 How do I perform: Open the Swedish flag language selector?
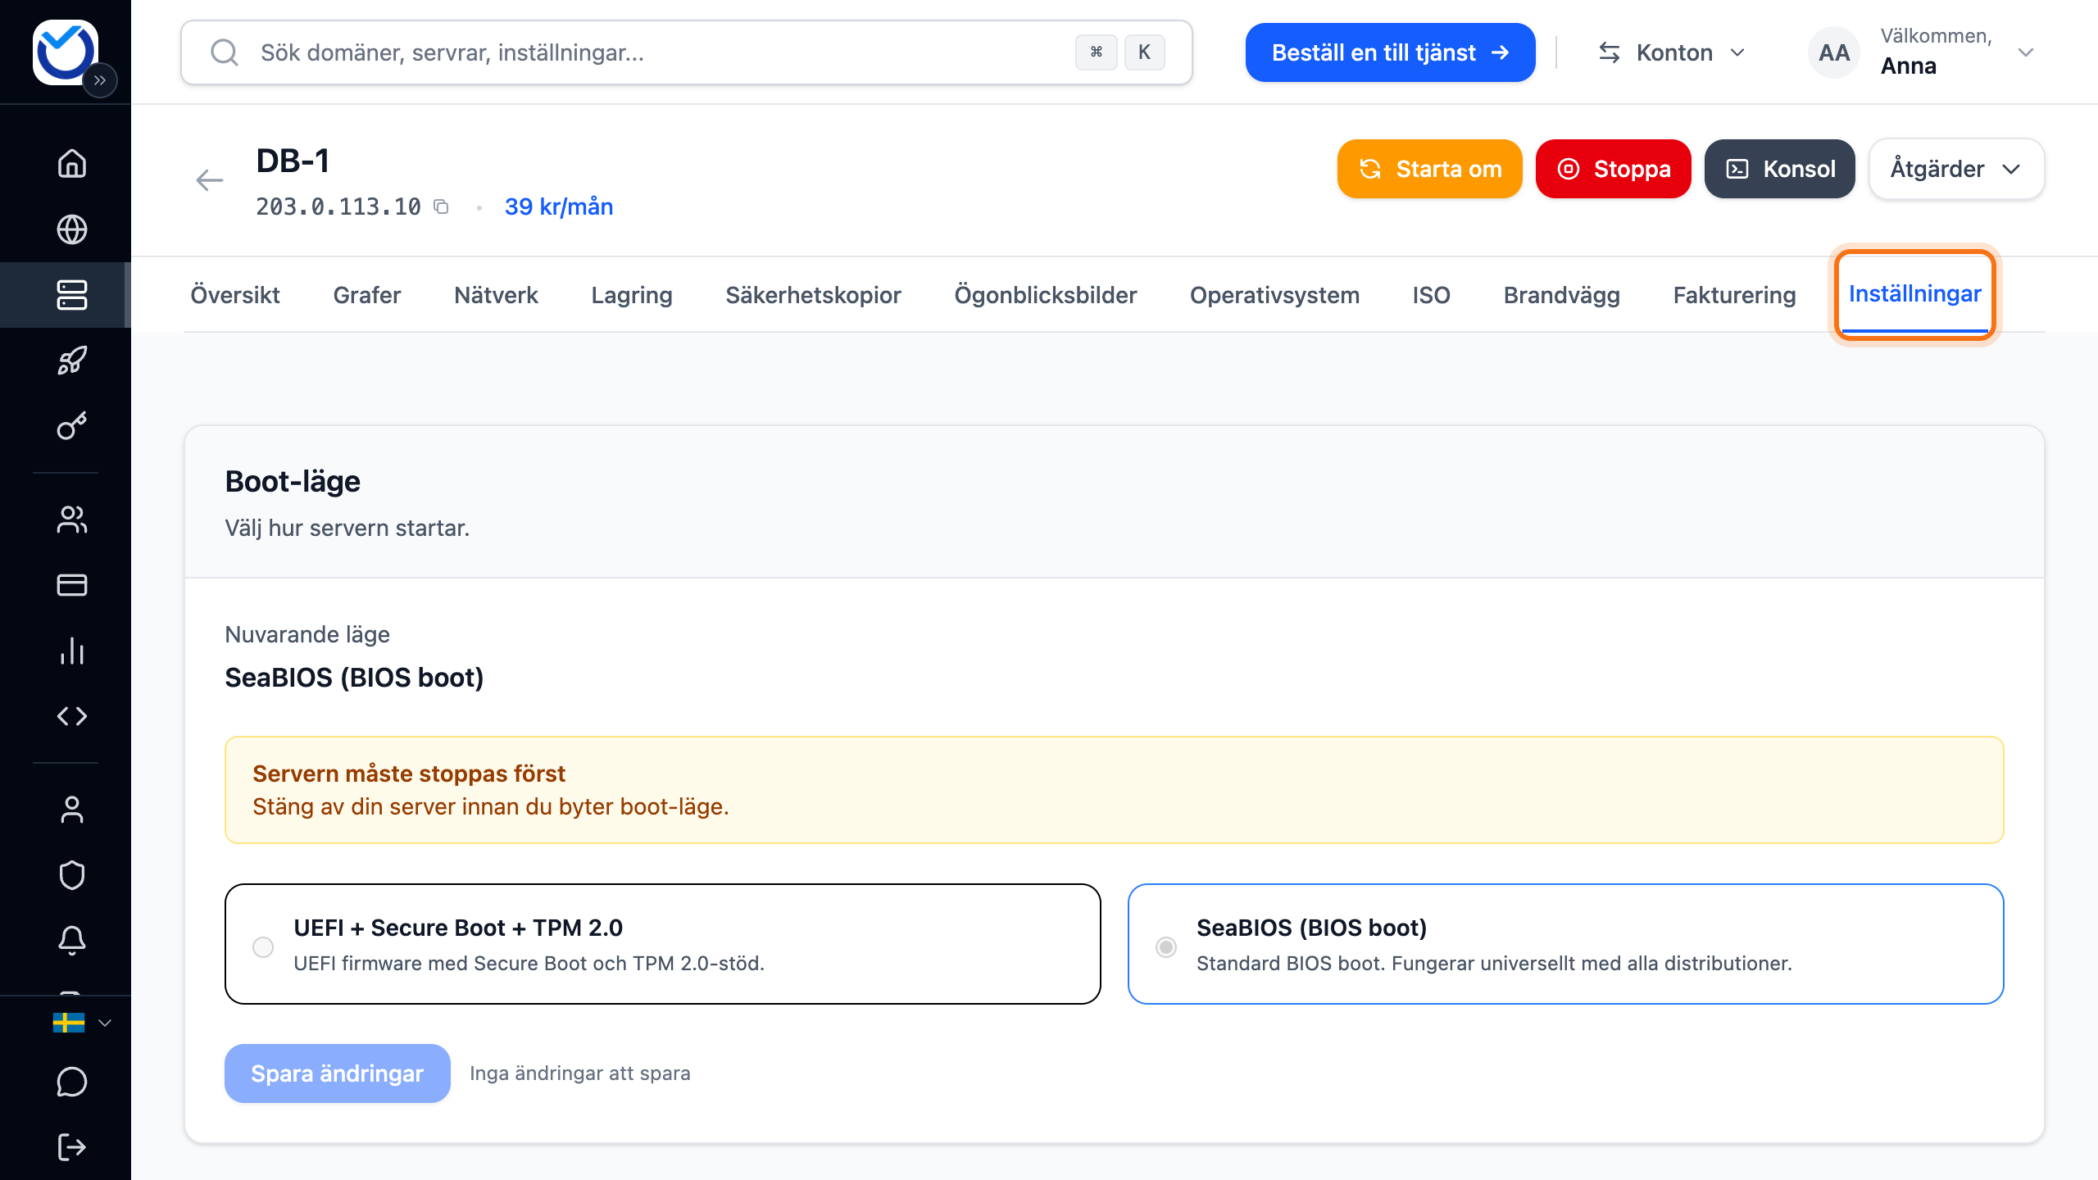(x=82, y=1023)
